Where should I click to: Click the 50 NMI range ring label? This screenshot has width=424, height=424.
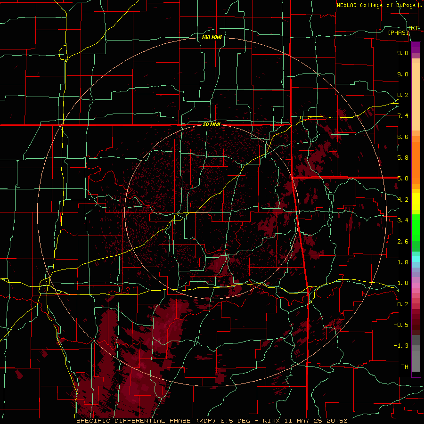[212, 124]
